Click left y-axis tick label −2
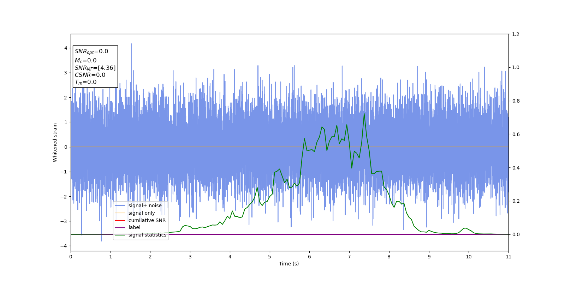Image resolution: width=565 pixels, height=282 pixels. click(64, 197)
